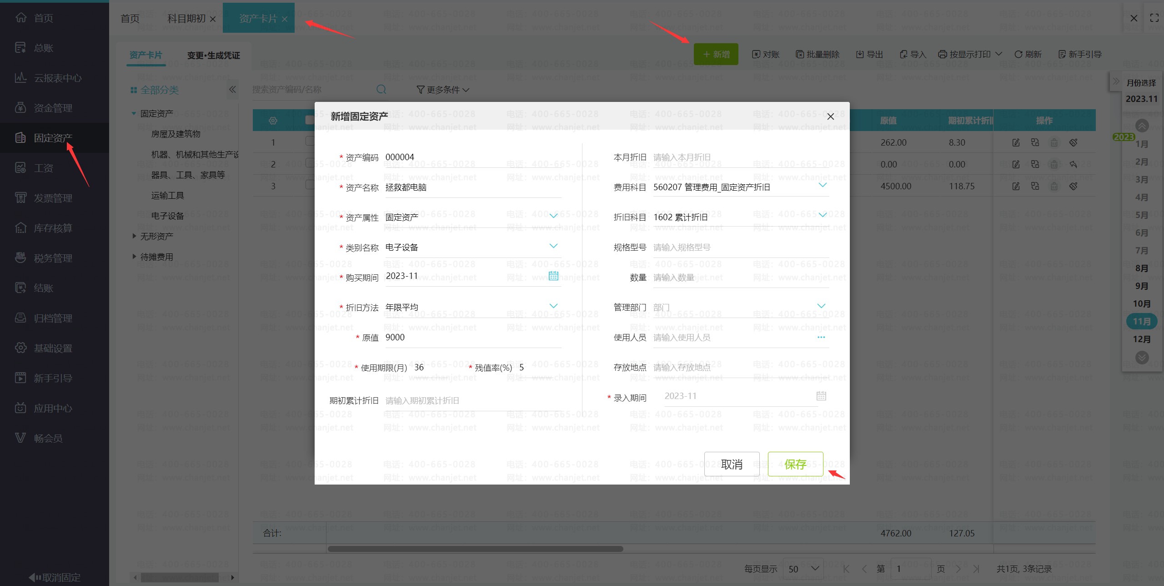The height and width of the screenshot is (586, 1164).
Task: Click the purchase period calendar icon
Action: click(x=553, y=276)
